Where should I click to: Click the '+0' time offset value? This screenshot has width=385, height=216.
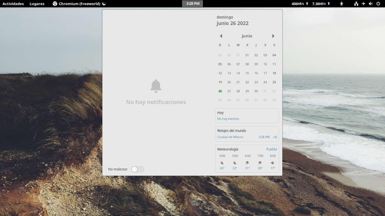pos(275,137)
